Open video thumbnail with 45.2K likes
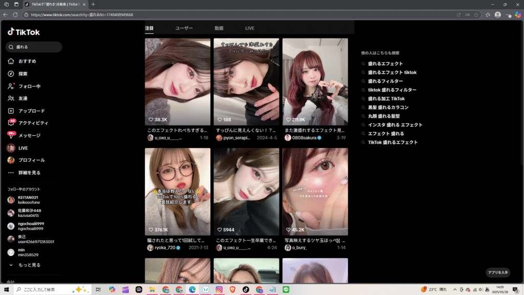This screenshot has width=524, height=295. (315, 192)
